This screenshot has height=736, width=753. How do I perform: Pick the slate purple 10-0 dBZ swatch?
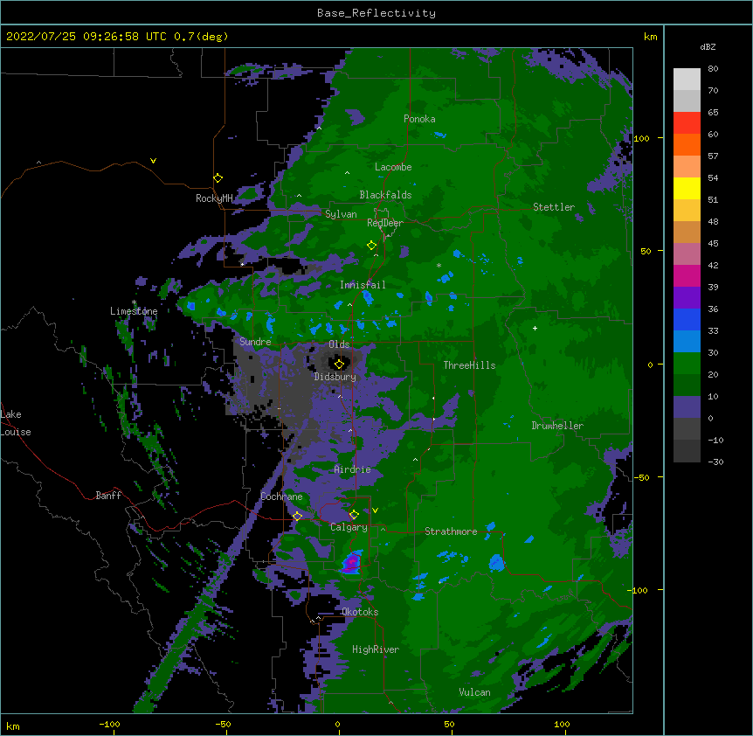click(x=687, y=407)
